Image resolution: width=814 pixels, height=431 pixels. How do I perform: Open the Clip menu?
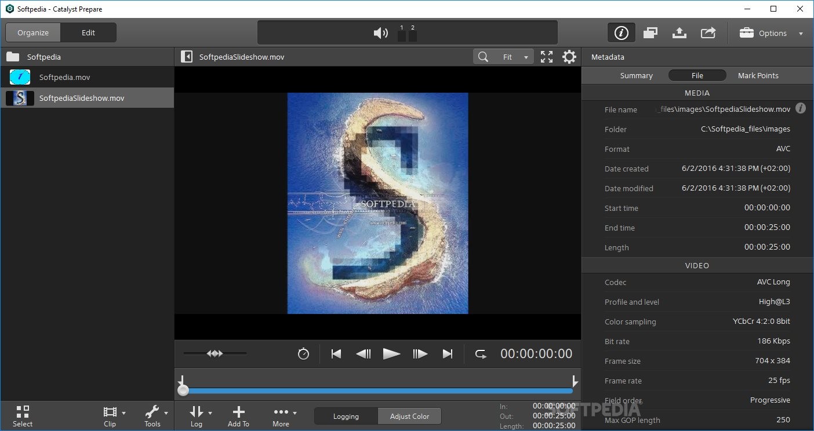coord(114,416)
